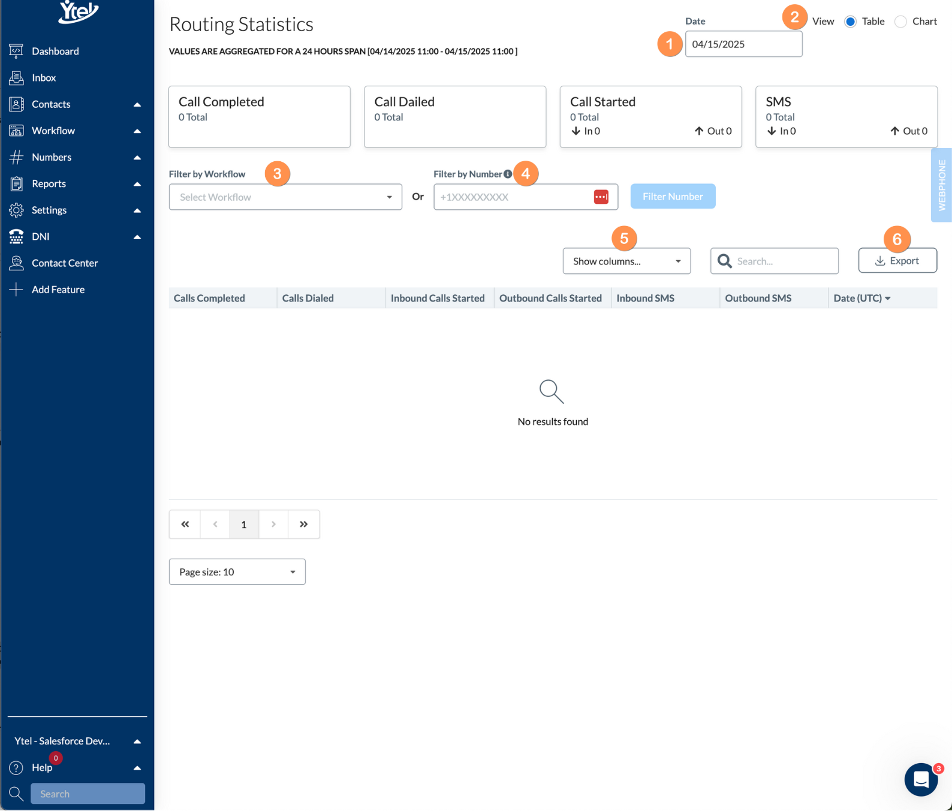Open the WEBPHONE side tab
This screenshot has width=952, height=811.
click(941, 185)
